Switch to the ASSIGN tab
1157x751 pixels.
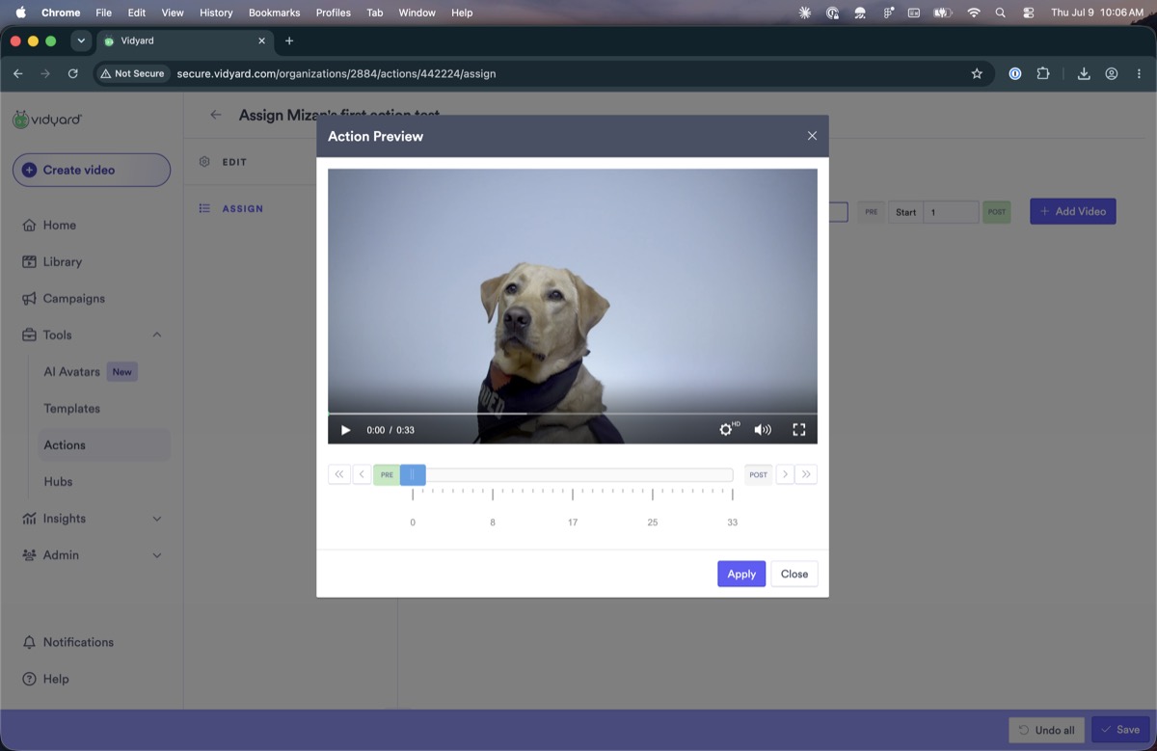click(x=242, y=208)
